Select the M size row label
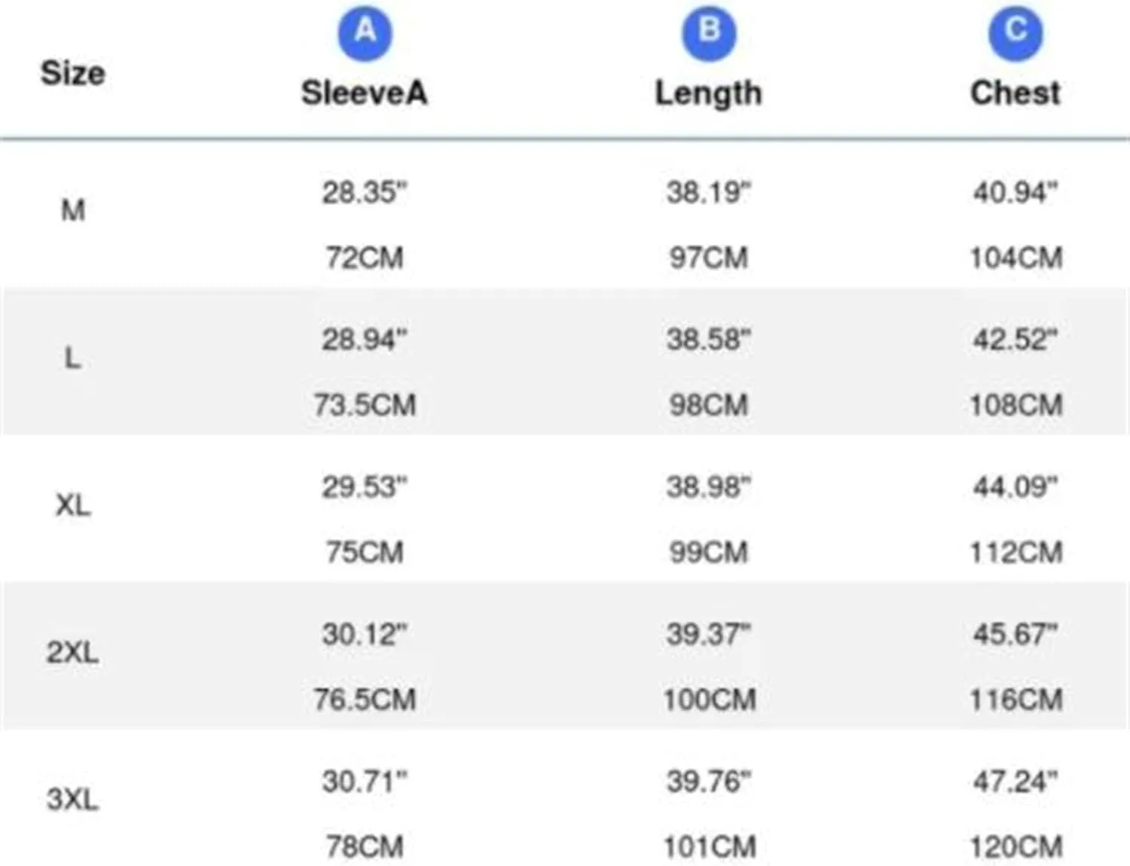The height and width of the screenshot is (866, 1130). tap(73, 211)
